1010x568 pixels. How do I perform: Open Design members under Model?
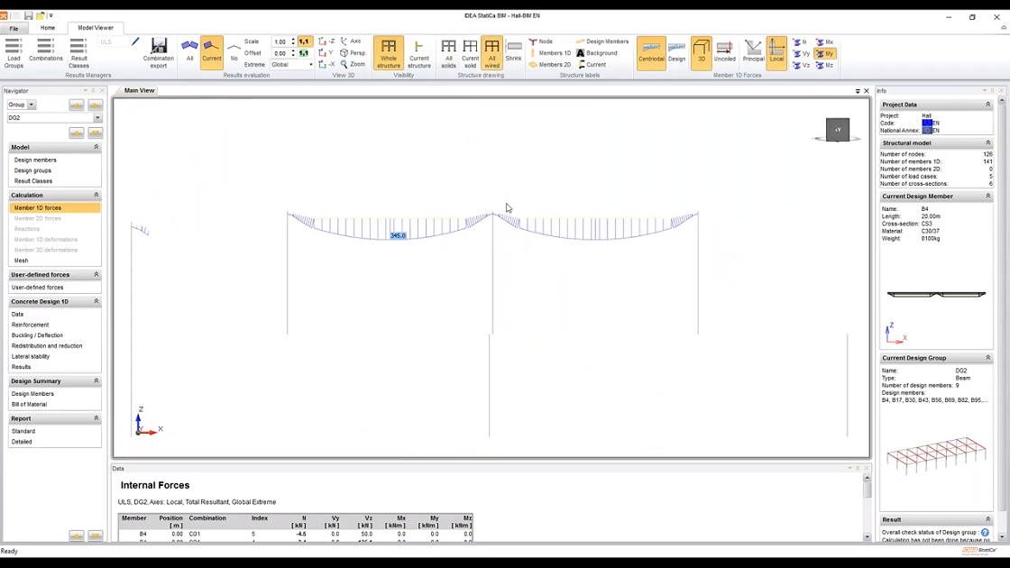click(35, 160)
